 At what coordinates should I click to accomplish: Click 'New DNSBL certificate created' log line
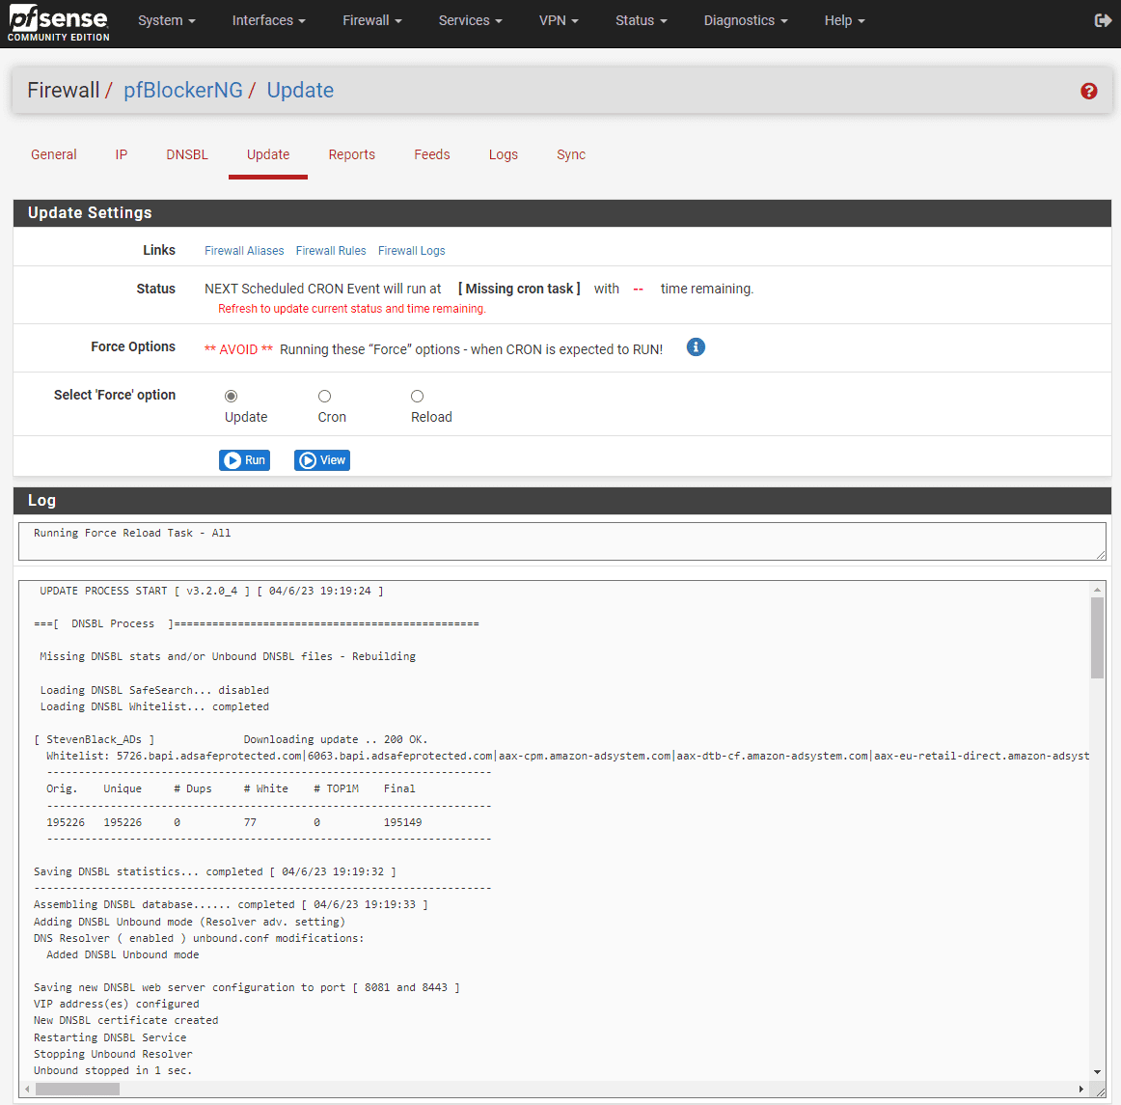coord(125,1021)
